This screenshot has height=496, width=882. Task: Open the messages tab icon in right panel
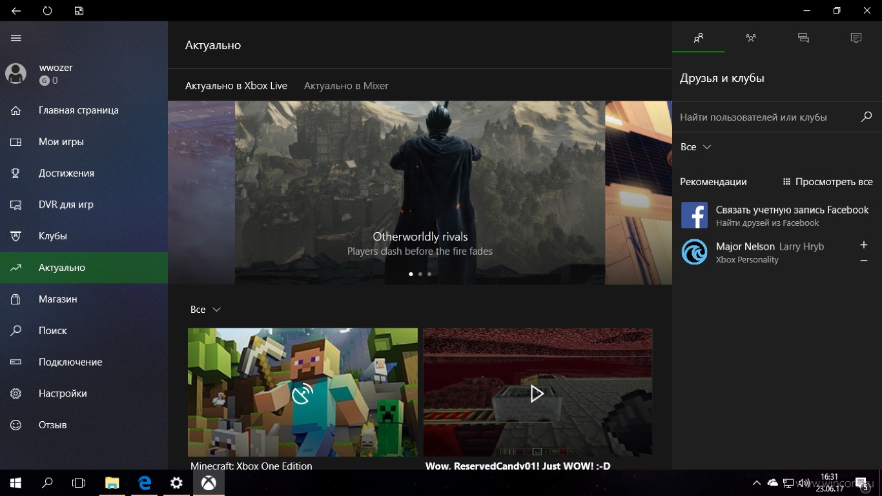803,38
